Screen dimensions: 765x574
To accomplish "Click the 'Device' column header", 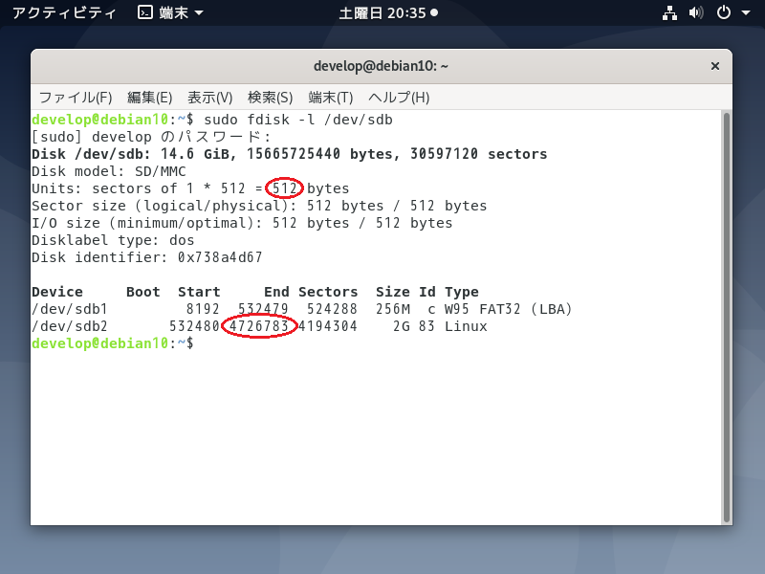I will click(x=57, y=292).
